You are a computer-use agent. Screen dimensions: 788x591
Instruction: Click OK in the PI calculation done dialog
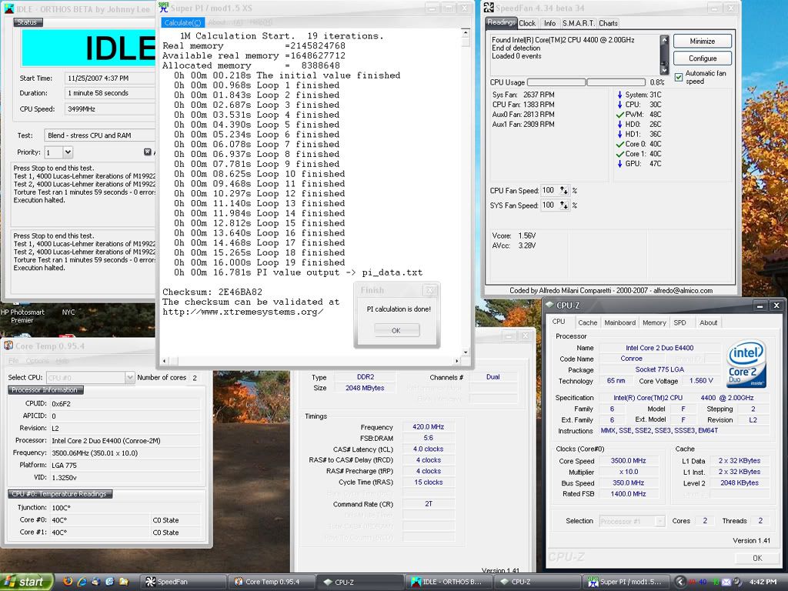point(396,330)
